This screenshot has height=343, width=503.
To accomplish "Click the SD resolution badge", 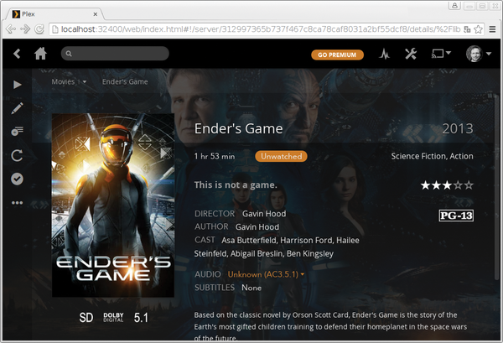I will 86,318.
